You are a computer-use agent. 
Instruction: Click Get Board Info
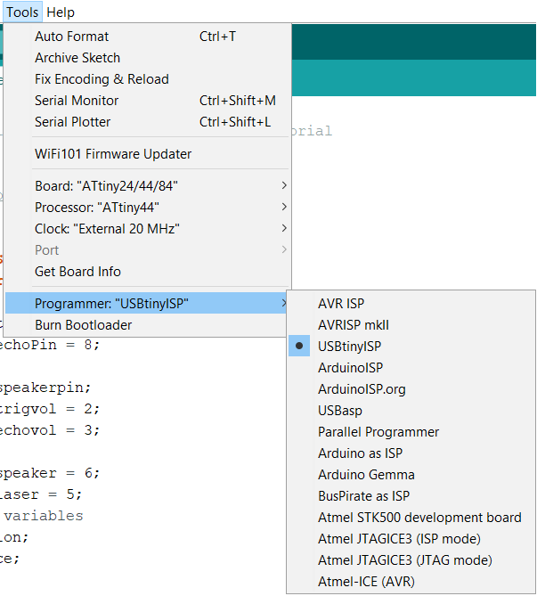point(77,272)
